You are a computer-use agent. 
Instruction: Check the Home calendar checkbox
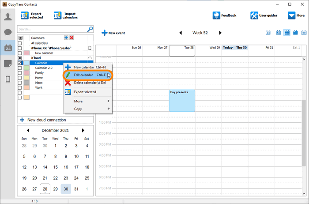pos(20,78)
